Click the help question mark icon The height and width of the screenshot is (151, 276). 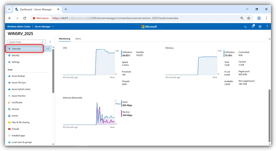267,26
